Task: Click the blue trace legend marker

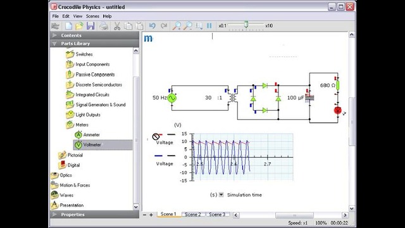Action: coord(158,156)
